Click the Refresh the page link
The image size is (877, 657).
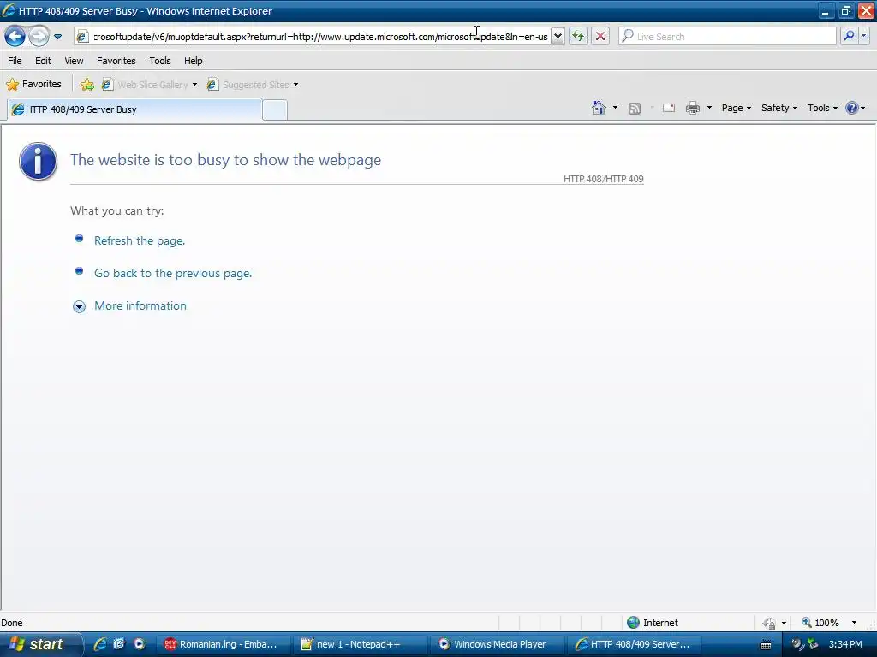pyautogui.click(x=140, y=240)
